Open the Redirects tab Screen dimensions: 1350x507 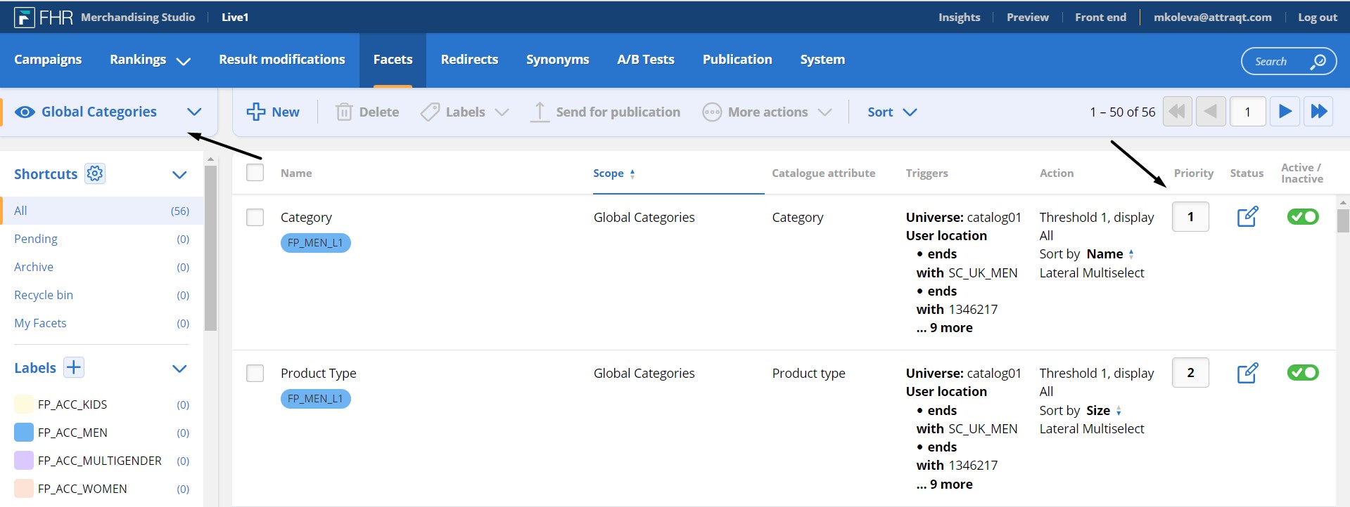pyautogui.click(x=469, y=60)
